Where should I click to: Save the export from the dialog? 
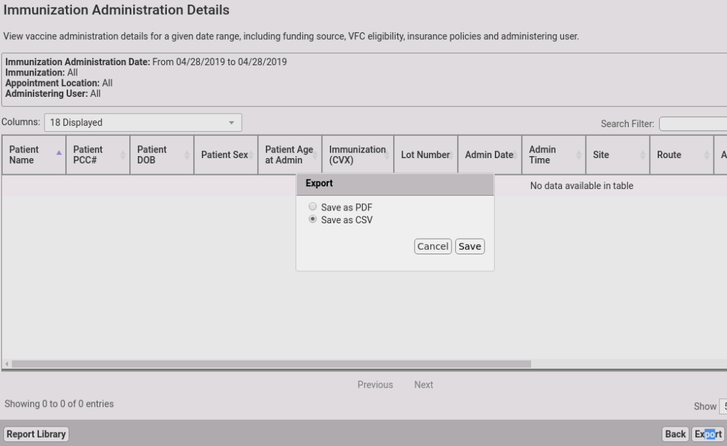pos(470,246)
